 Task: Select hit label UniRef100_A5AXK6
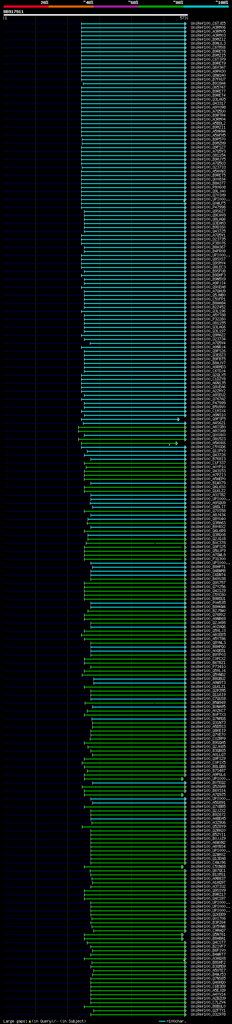208,443
